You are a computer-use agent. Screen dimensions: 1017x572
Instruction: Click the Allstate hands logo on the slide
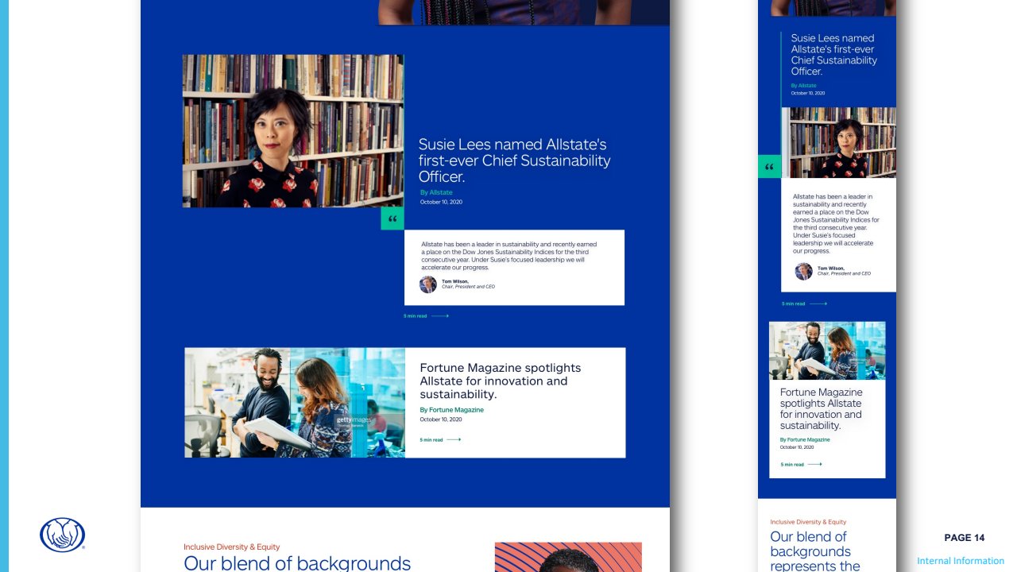pyautogui.click(x=63, y=535)
